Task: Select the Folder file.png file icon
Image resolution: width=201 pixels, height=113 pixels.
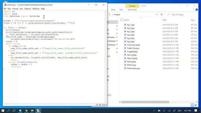Action: tap(125, 48)
